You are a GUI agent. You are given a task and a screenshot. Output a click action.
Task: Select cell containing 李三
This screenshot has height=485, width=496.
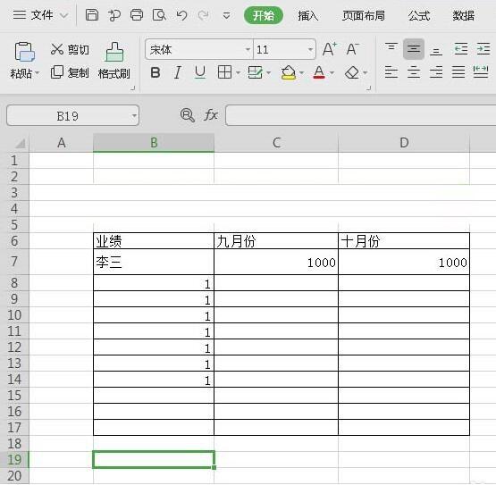(x=154, y=262)
